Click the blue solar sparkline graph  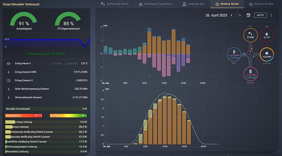(x=46, y=43)
